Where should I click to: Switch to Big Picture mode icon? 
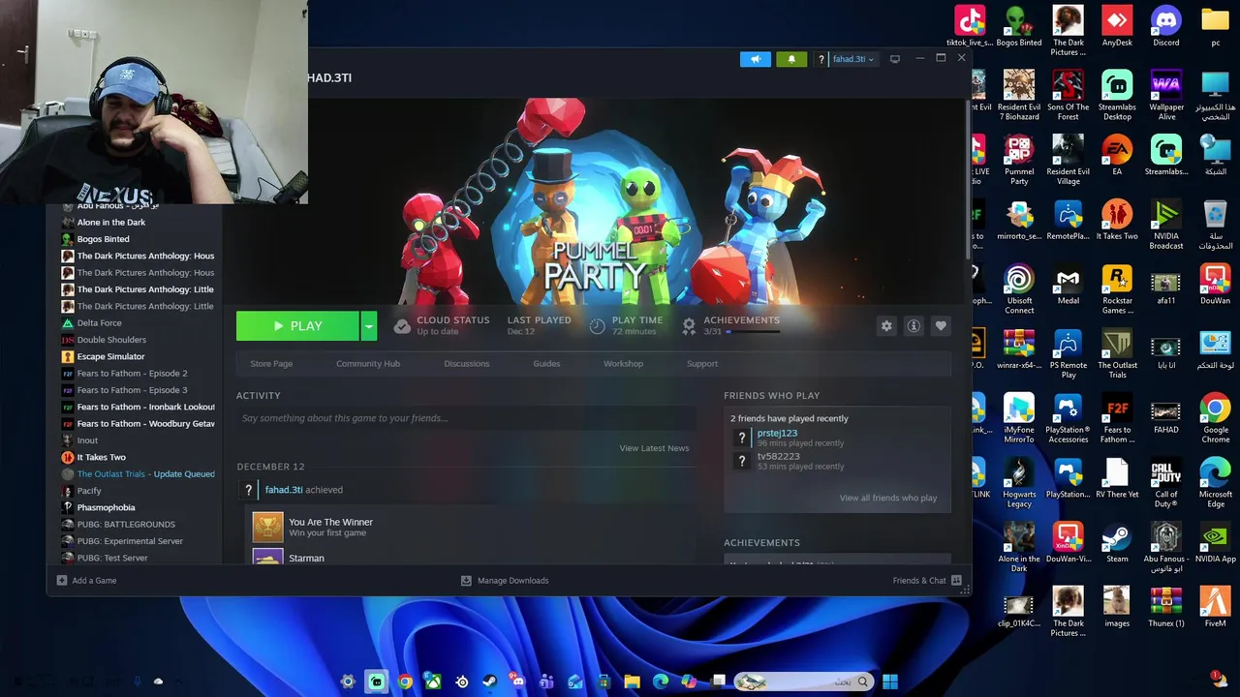coord(895,59)
